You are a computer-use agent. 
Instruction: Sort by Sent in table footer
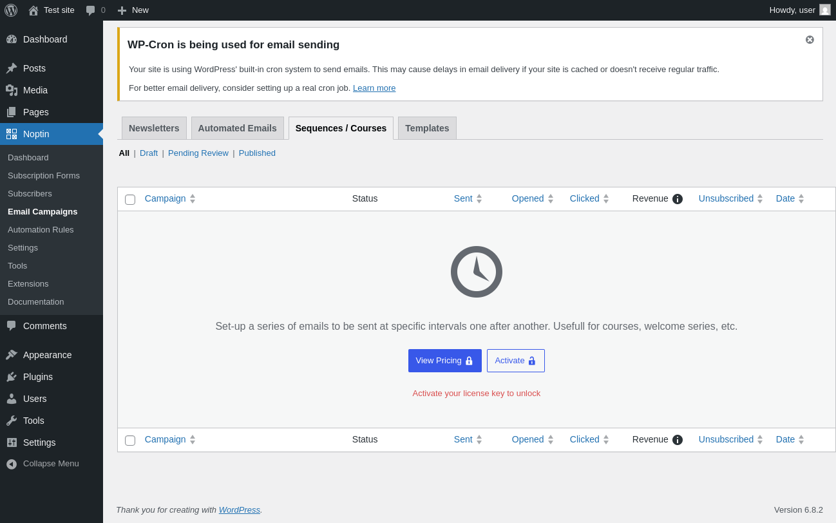coord(468,439)
